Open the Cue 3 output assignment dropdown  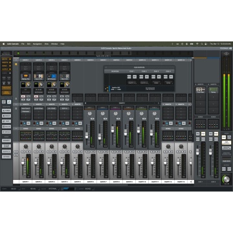[x=156, y=82]
